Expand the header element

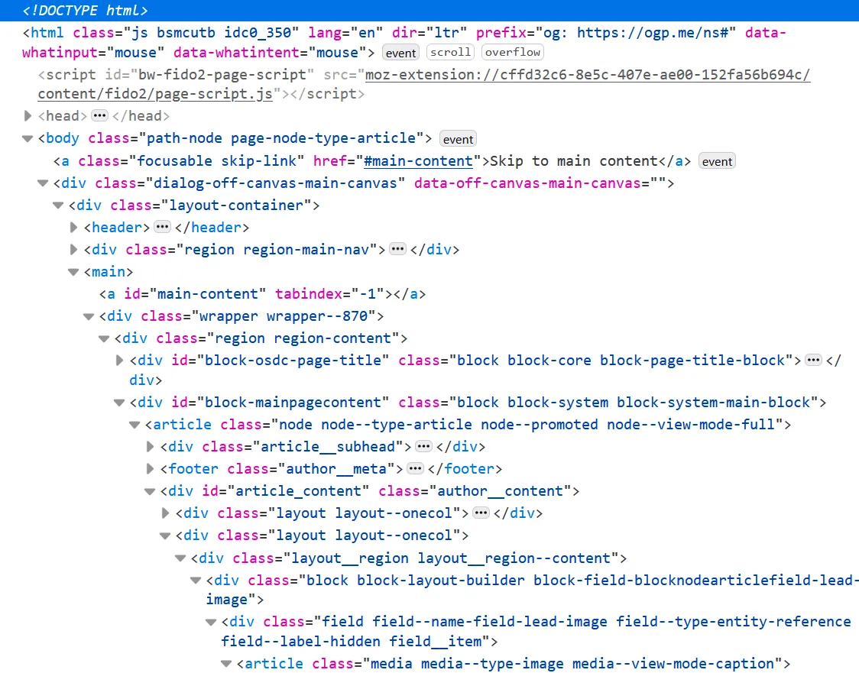[73, 227]
